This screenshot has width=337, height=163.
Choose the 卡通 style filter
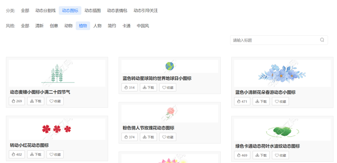pyautogui.click(x=126, y=26)
